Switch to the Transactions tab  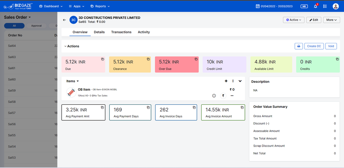(121, 32)
